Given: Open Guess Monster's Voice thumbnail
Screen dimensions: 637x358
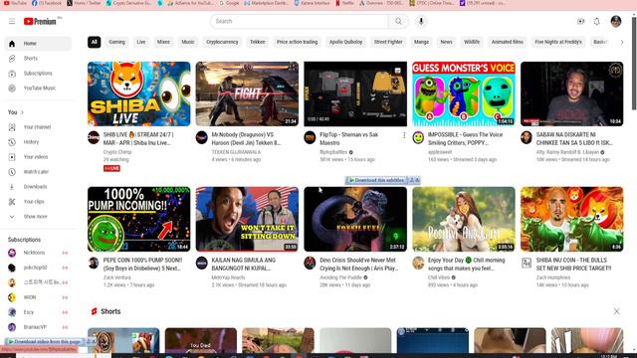Looking at the screenshot, I should (x=464, y=93).
